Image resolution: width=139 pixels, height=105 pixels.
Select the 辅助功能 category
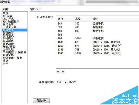pos(8,44)
